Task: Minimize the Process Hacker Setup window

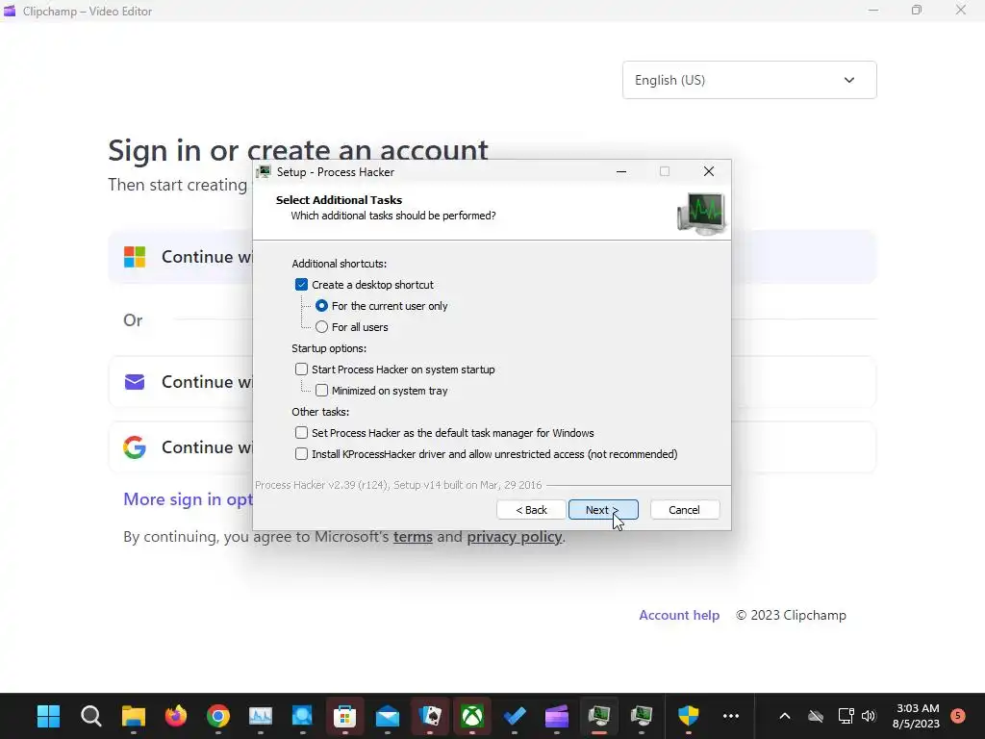Action: 621,171
